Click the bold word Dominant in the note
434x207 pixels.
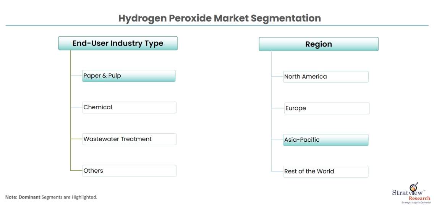tap(29, 197)
